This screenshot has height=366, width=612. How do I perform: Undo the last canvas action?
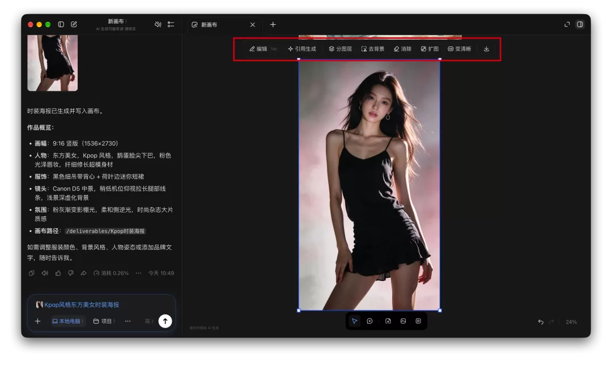[541, 322]
